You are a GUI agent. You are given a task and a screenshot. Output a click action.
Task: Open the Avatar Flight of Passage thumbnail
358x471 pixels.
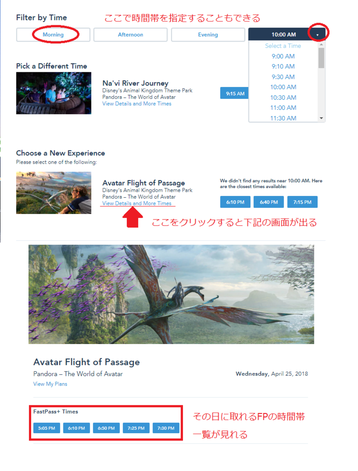click(x=54, y=193)
